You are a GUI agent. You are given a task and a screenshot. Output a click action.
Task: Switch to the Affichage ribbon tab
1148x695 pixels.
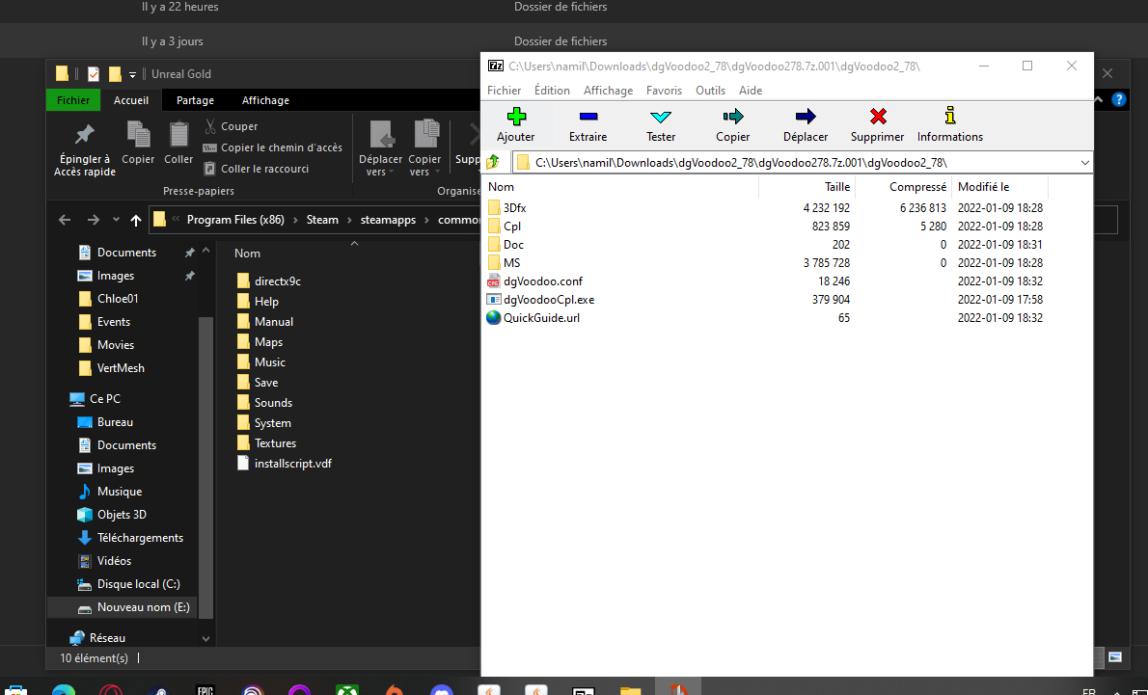(x=265, y=100)
